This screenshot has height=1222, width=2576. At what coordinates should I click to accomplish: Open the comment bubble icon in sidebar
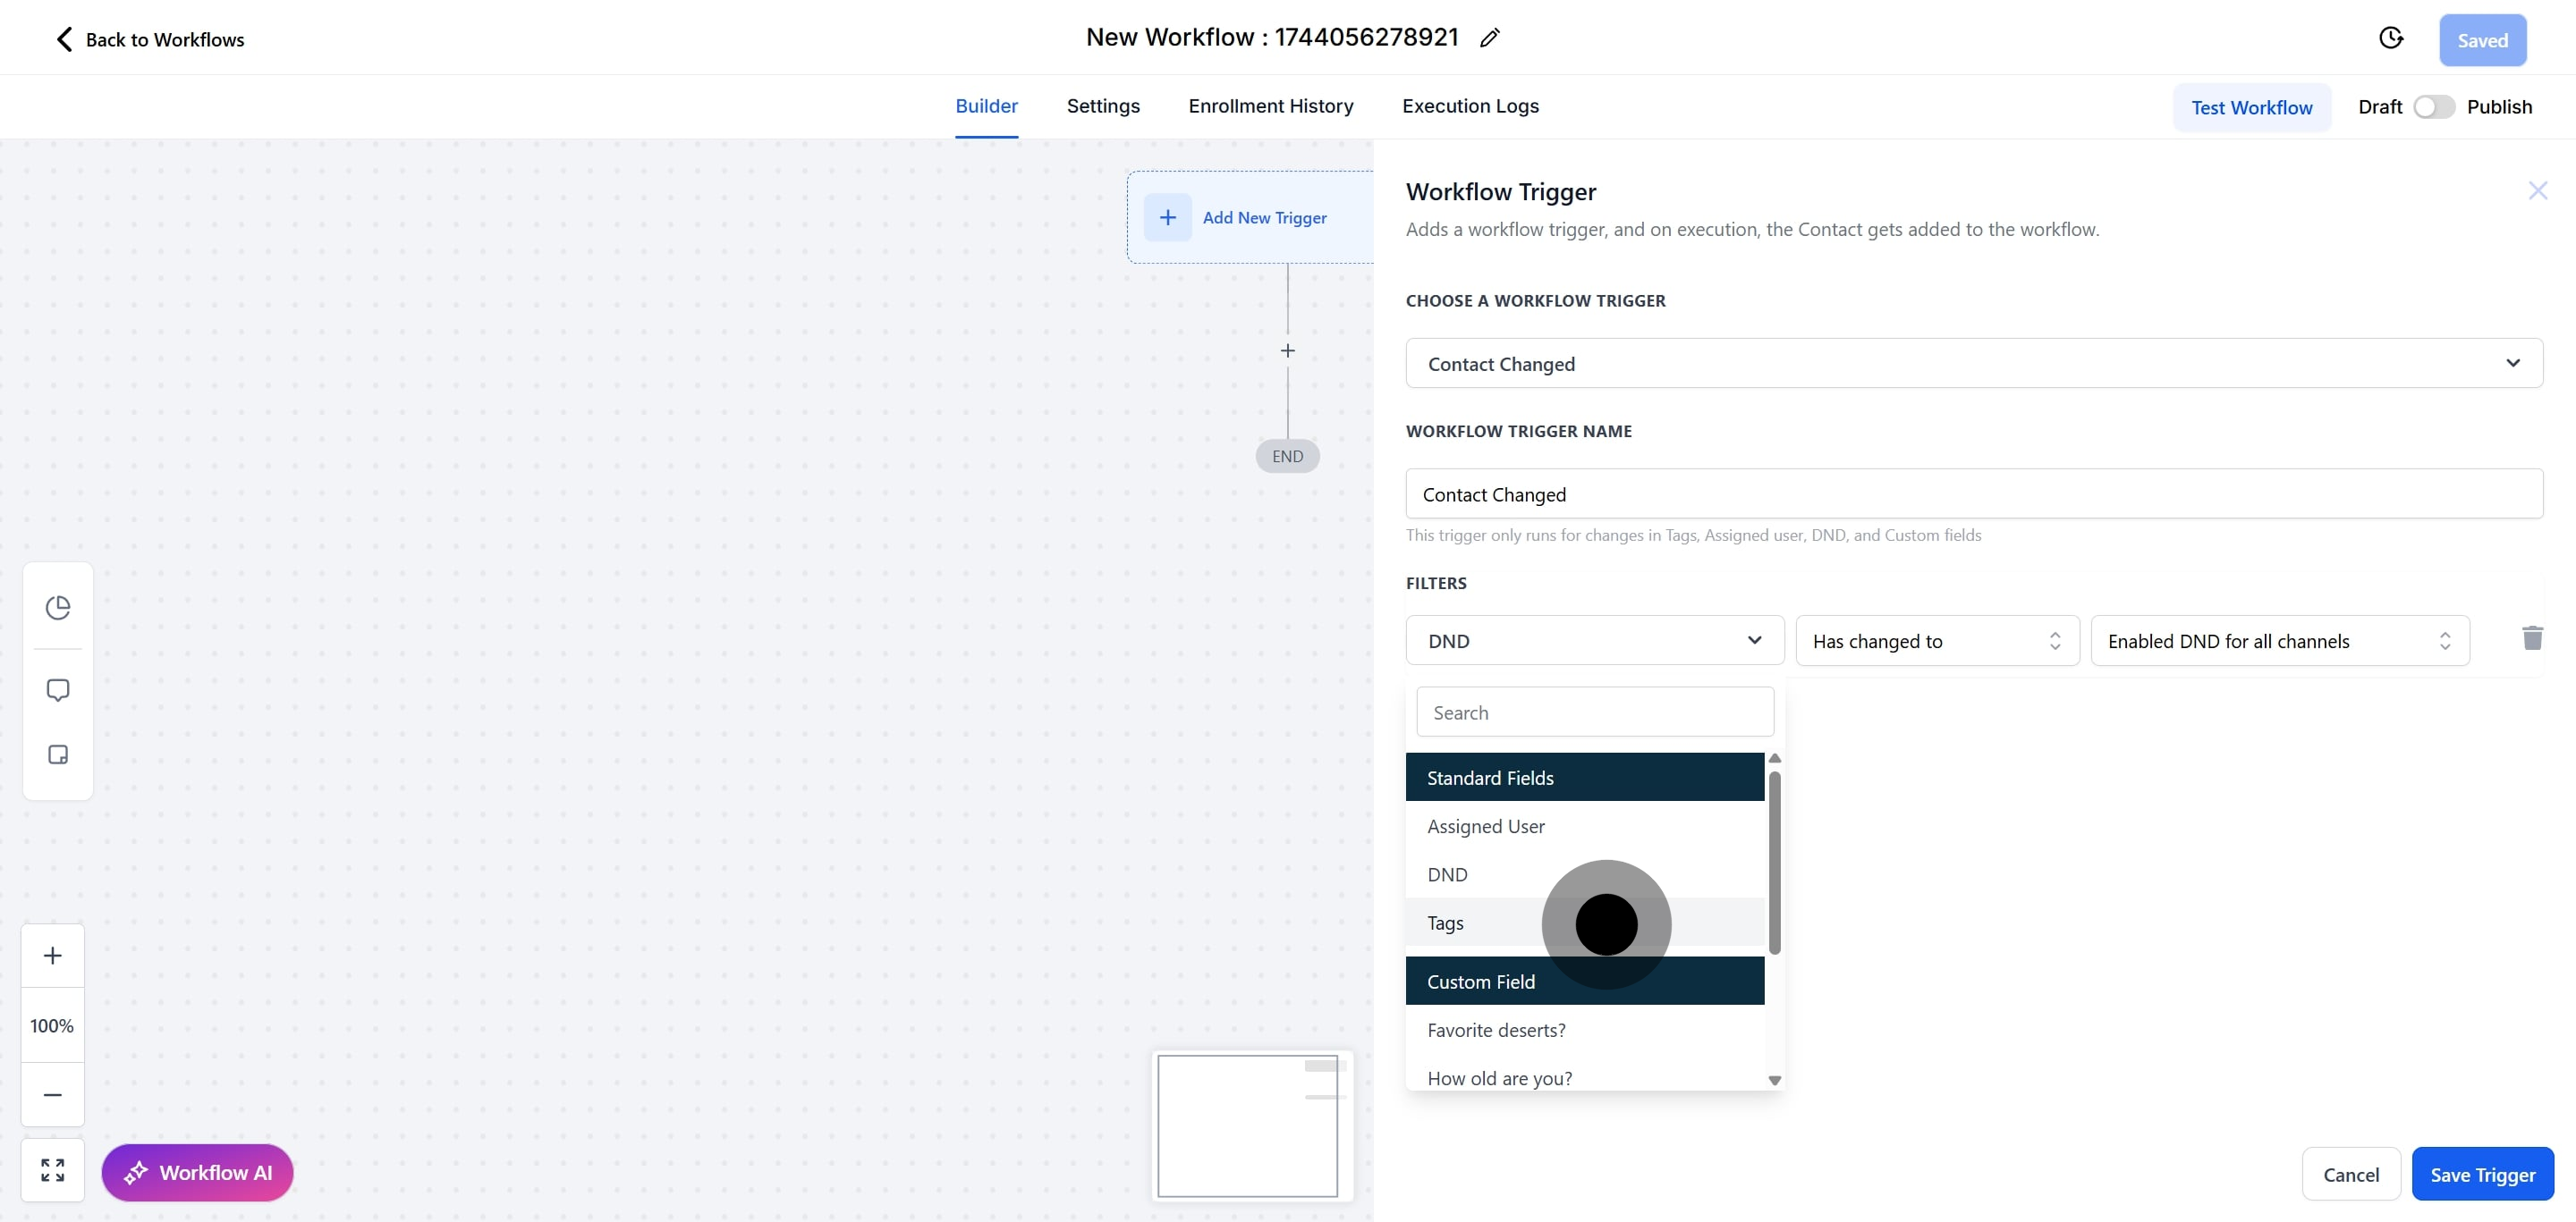coord(58,690)
